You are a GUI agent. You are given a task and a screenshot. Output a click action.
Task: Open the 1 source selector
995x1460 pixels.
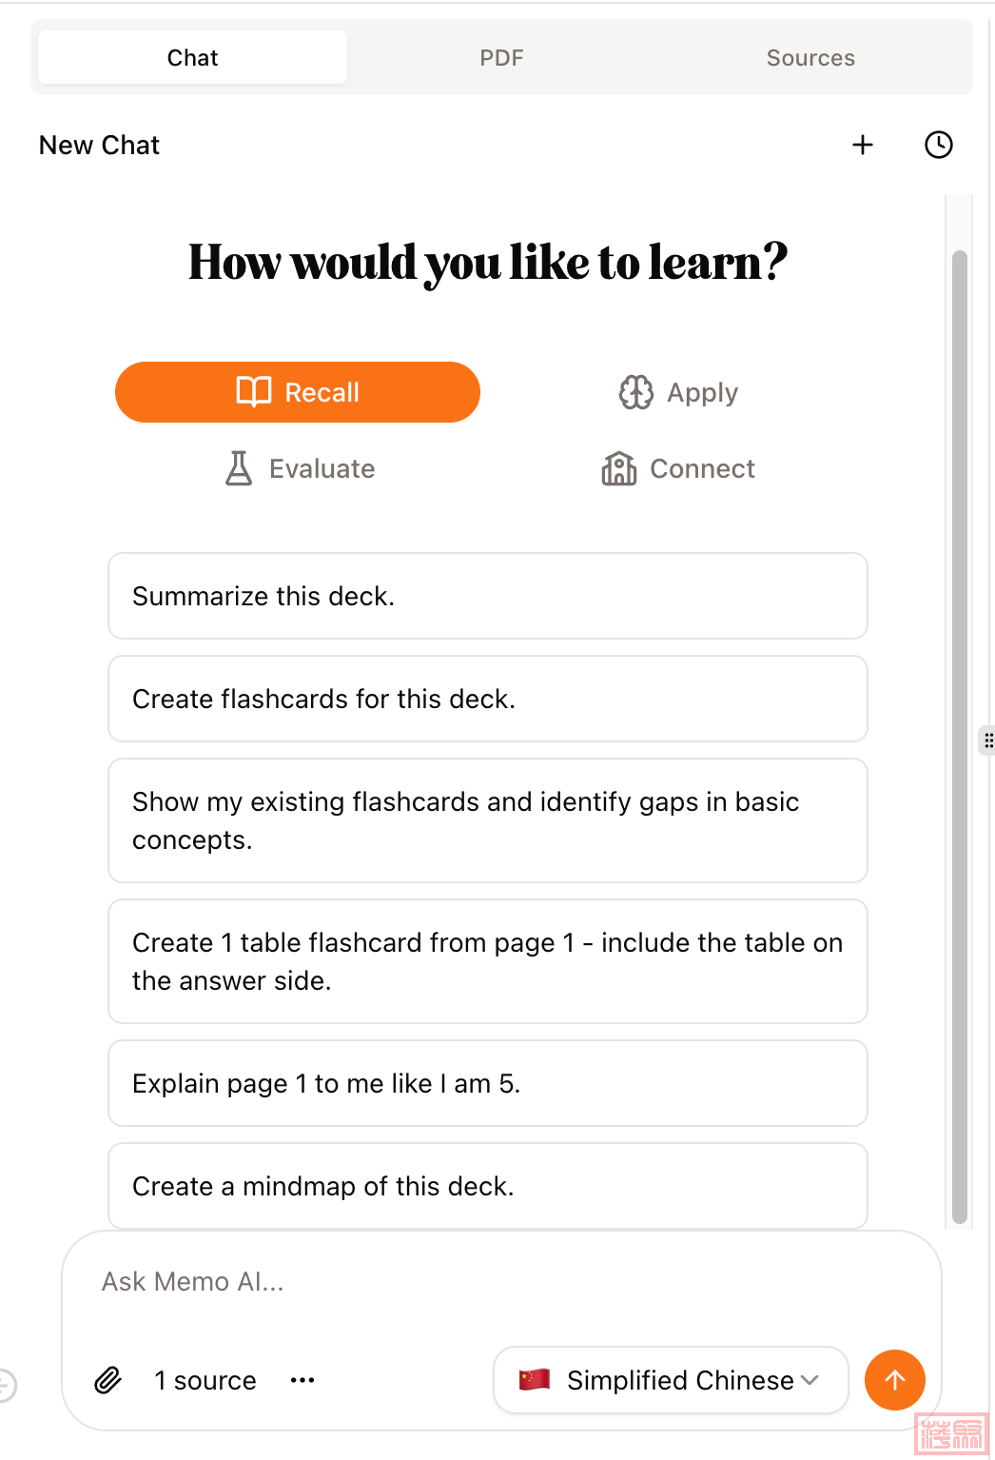[x=205, y=1380]
